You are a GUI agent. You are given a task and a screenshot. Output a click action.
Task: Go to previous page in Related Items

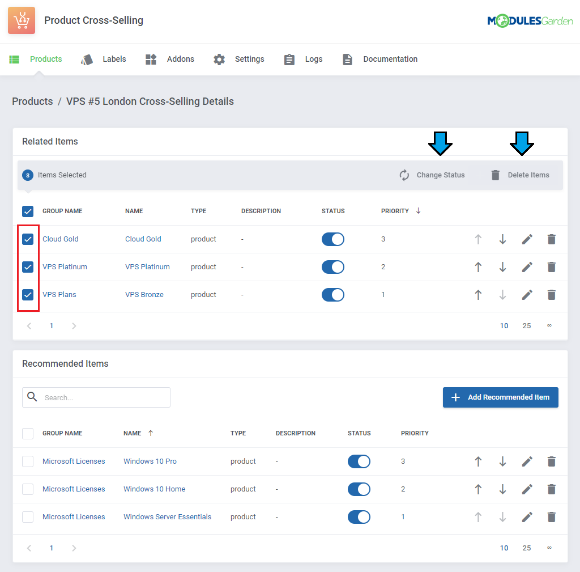(29, 326)
